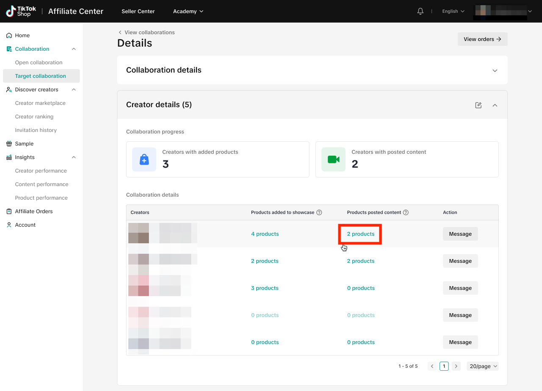Open Affiliate Orders from sidebar

click(x=34, y=212)
